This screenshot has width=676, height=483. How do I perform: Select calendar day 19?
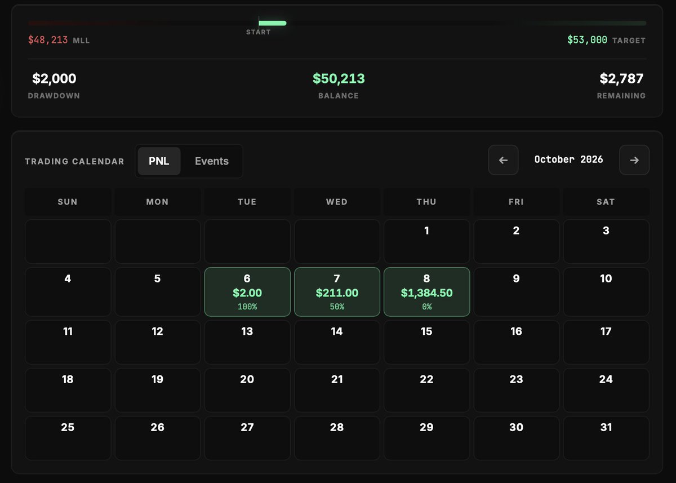tap(158, 390)
